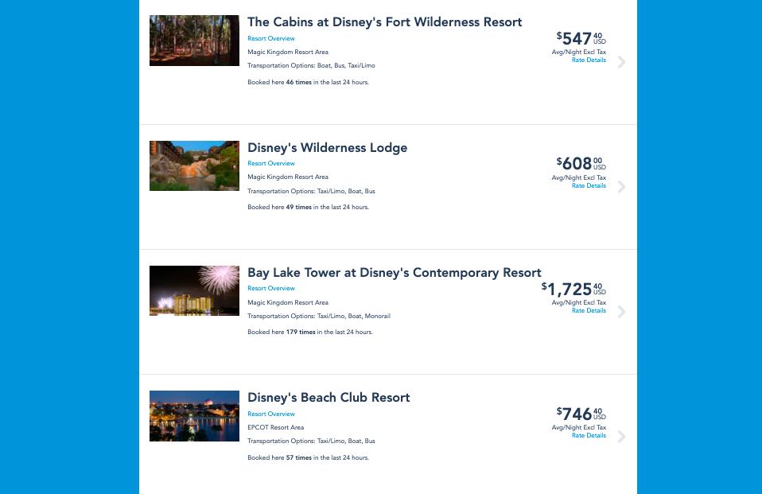Choose Disney's Beach Club Resort heading
Screen dimensions: 762x494
coord(329,397)
